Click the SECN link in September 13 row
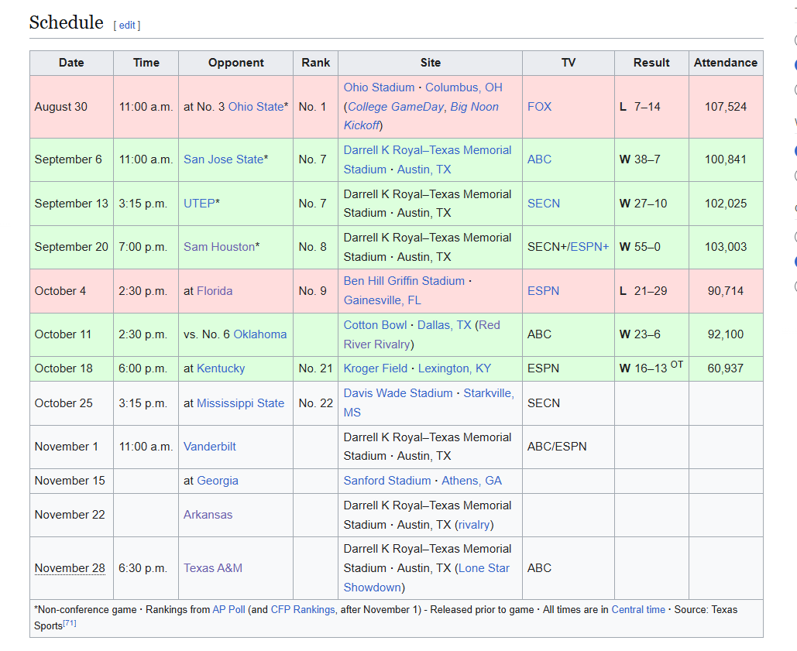 pyautogui.click(x=544, y=204)
